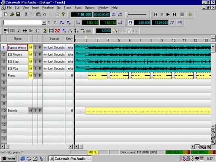Click the vertical zoom in magnifier

(213, 142)
